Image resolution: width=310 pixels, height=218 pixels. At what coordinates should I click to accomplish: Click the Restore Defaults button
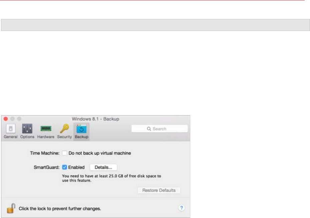coord(159,190)
